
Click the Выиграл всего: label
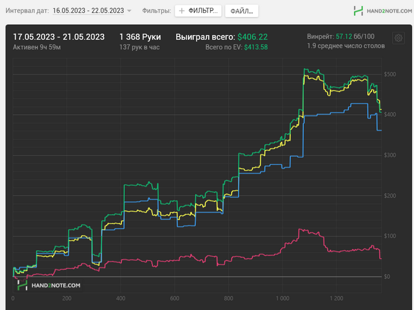click(x=205, y=37)
